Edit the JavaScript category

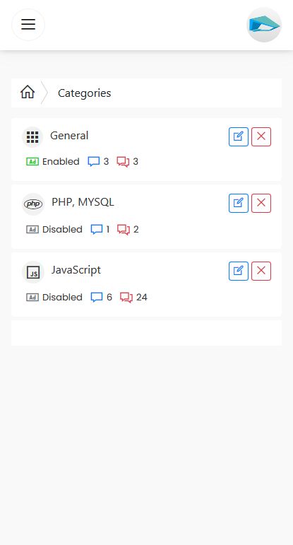click(239, 271)
